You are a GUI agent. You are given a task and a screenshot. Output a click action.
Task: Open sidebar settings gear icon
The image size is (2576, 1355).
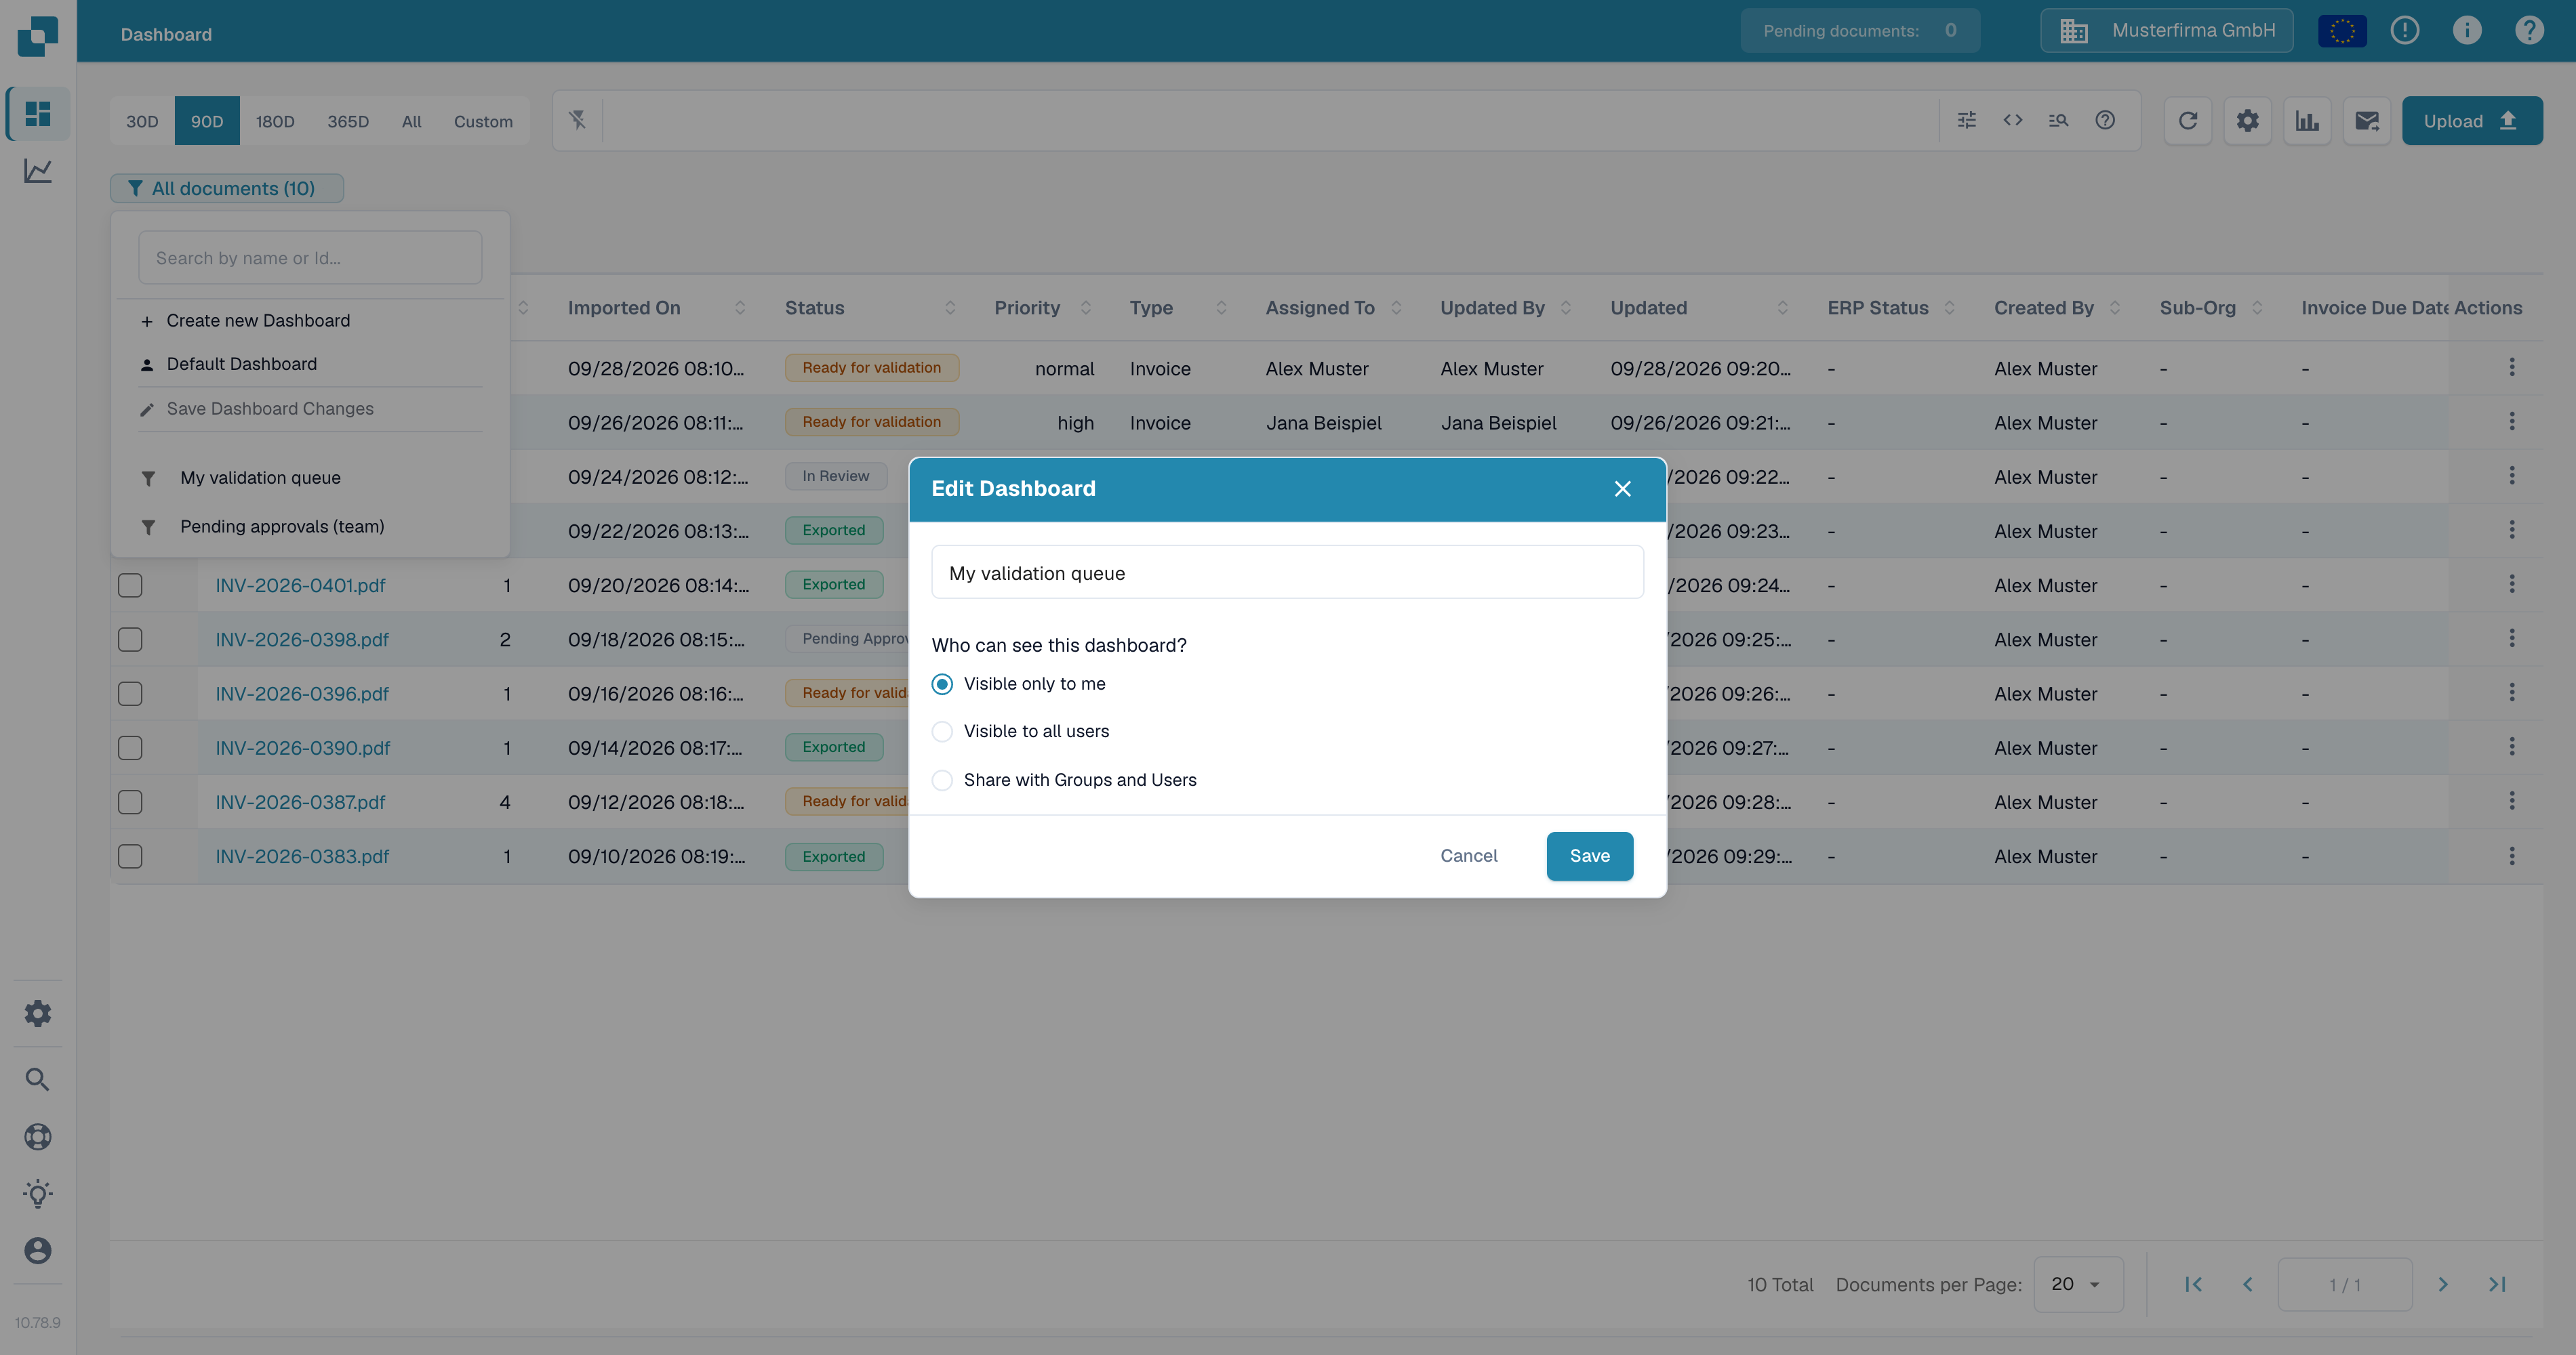tap(38, 1014)
